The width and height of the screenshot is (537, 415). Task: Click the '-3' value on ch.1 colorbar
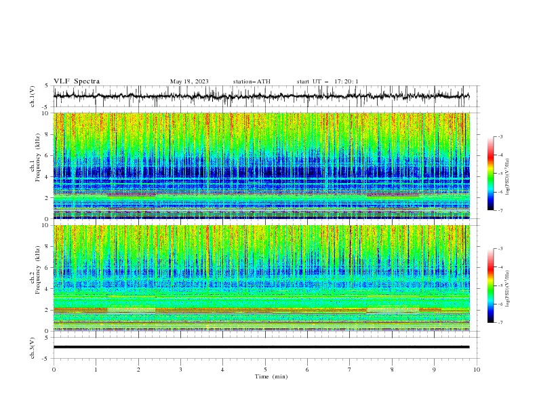coord(500,136)
